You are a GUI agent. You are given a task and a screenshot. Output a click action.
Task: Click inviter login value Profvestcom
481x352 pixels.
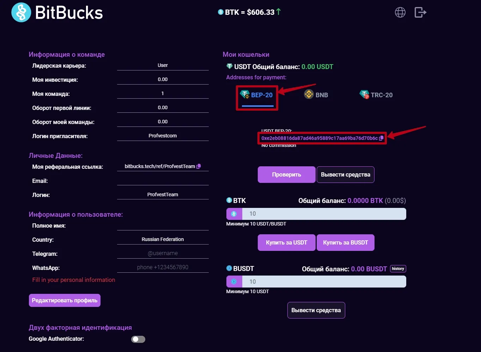[x=163, y=136]
